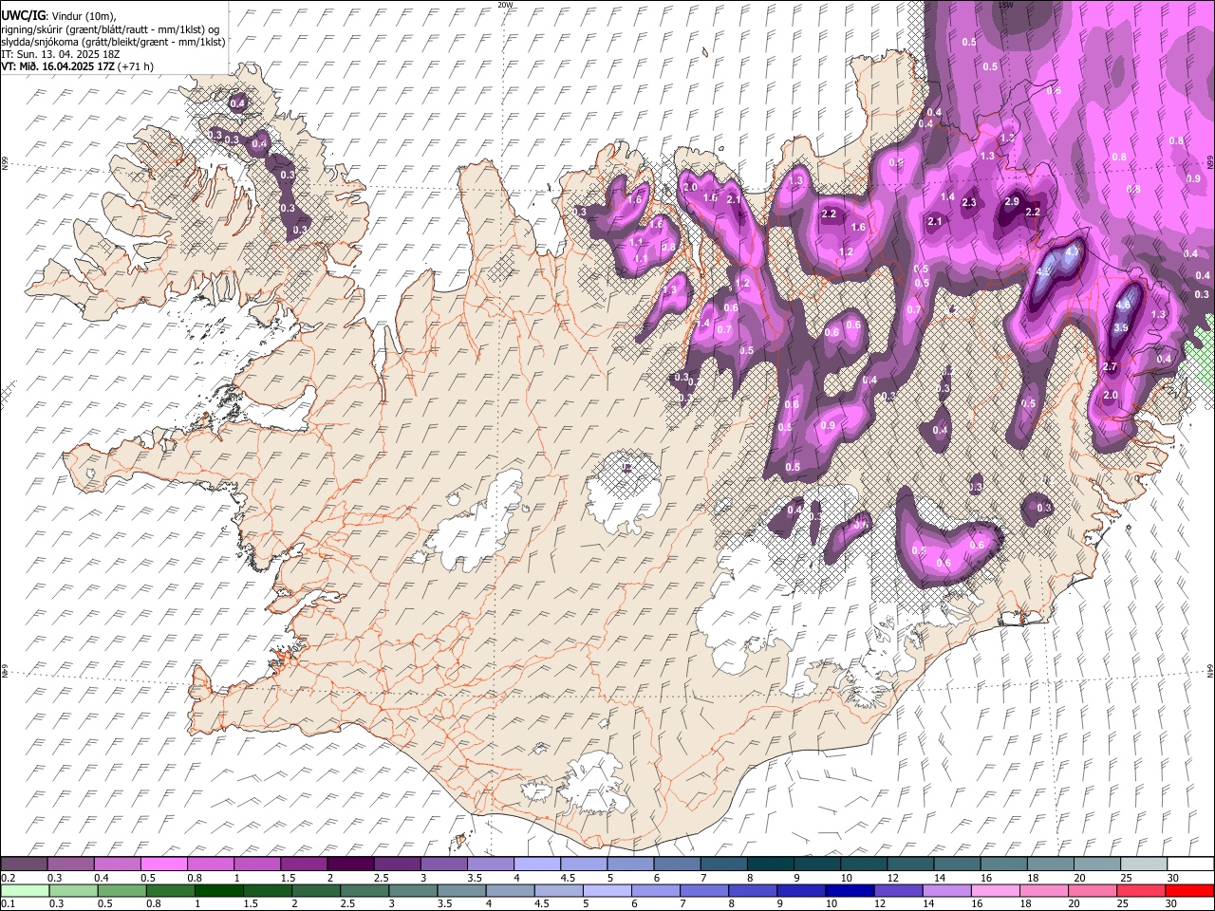Click the palest green 0.1–0.3 rain legend swatch
The width and height of the screenshot is (1215, 911).
point(25,890)
